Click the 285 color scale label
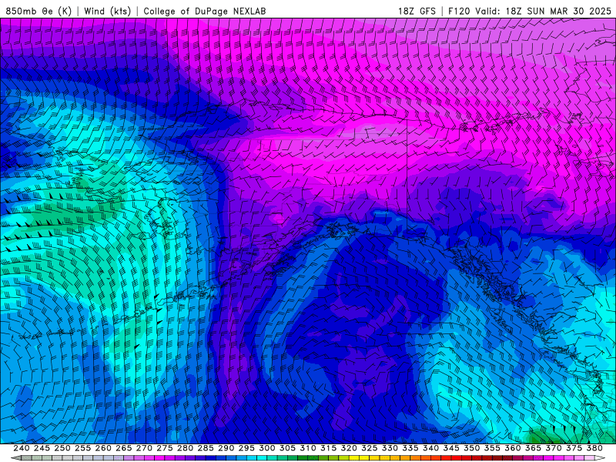The image size is (616, 462). click(x=206, y=448)
